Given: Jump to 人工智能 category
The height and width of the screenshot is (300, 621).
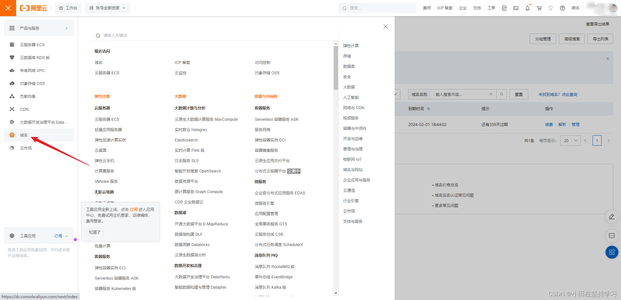Looking at the screenshot, I should pos(351,98).
